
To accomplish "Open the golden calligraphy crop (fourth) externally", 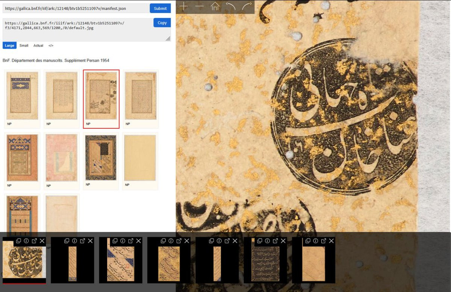I will (179, 241).
